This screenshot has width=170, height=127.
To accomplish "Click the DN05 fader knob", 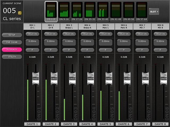I will (x=109, y=79).
